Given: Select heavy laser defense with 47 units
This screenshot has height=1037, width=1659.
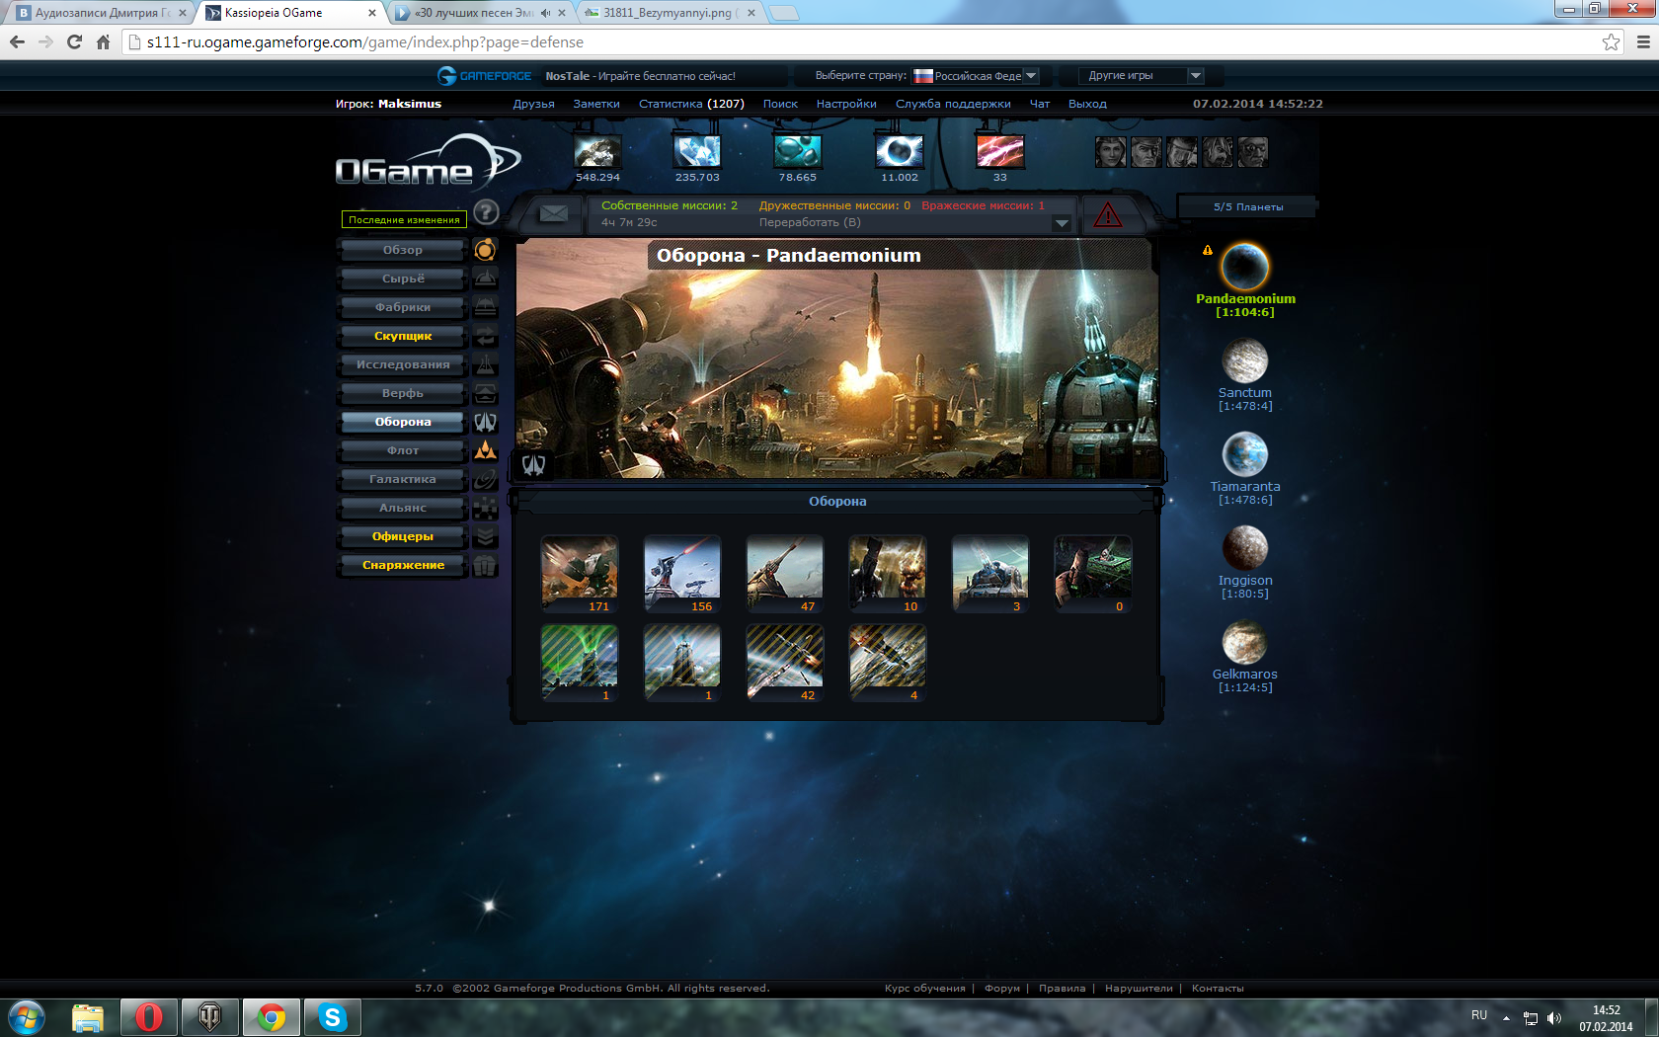Looking at the screenshot, I should 785,574.
